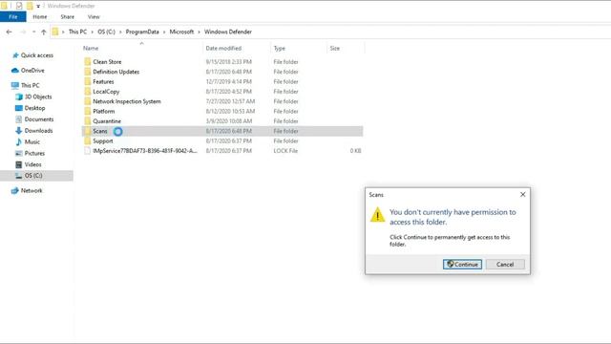Click the Support folder icon
The image size is (611, 344).
pos(87,140)
